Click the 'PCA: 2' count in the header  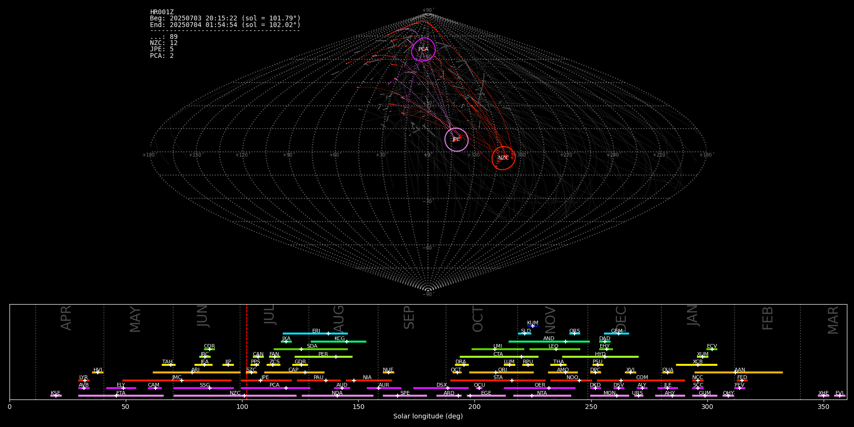pos(162,56)
